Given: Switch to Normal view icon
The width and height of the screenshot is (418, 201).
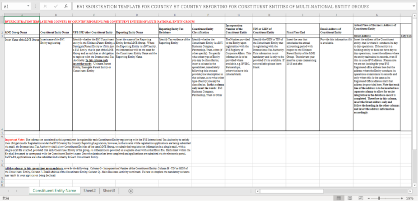Looking at the screenshot, I should (x=339, y=198).
